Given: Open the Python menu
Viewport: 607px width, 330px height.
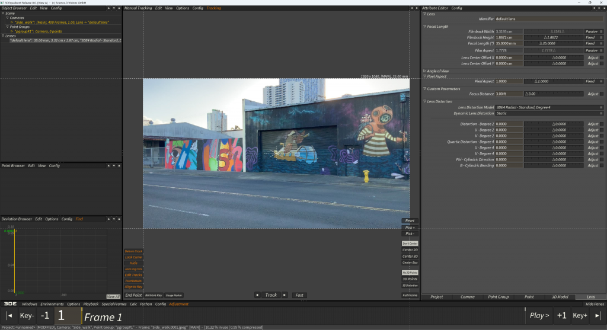Looking at the screenshot, I should coord(146,304).
